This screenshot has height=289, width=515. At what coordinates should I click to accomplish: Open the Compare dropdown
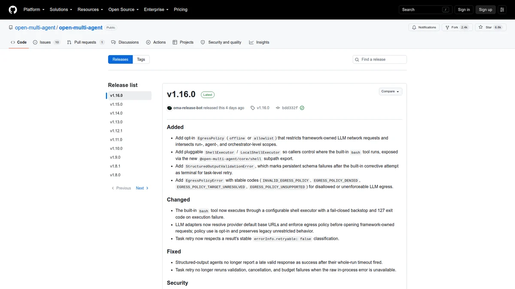[391, 91]
